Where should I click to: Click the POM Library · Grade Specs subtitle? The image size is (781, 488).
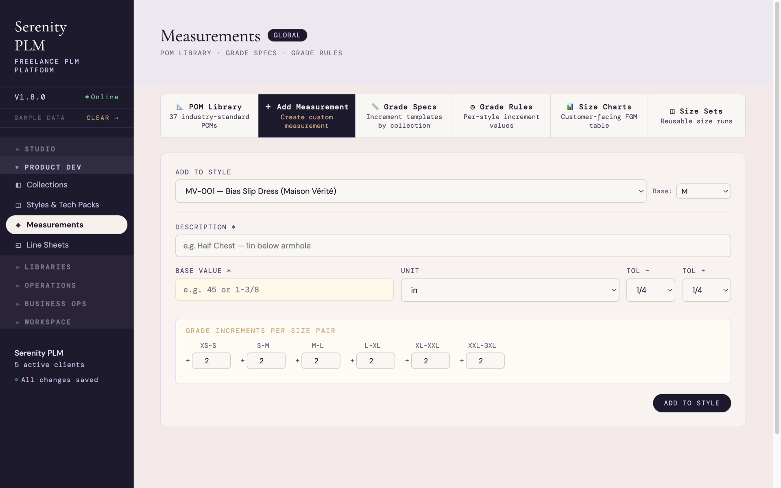pyautogui.click(x=251, y=53)
